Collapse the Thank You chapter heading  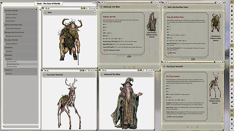coord(9,70)
